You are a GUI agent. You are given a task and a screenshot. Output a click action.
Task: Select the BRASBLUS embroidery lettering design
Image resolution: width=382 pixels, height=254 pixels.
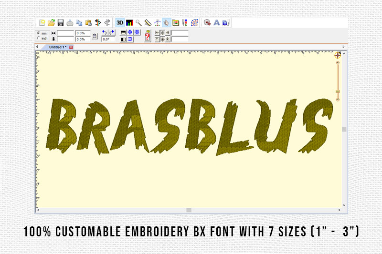point(190,126)
